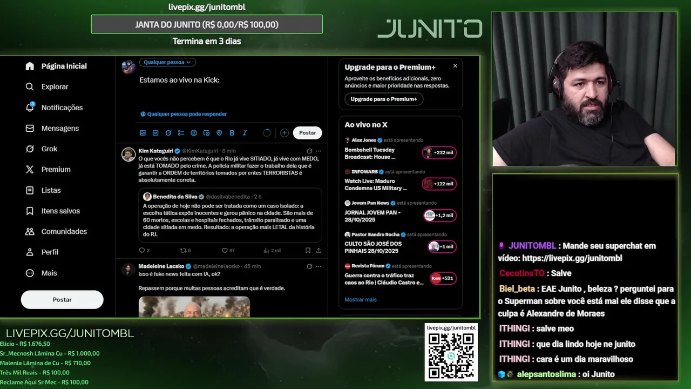Image resolution: width=691 pixels, height=389 pixels.
Task: Click Grok icon on Madeleine Lacsko's post
Action: coord(309,266)
